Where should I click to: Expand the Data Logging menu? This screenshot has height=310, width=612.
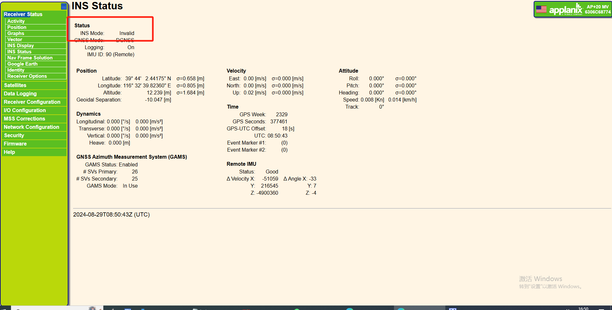[x=20, y=93]
